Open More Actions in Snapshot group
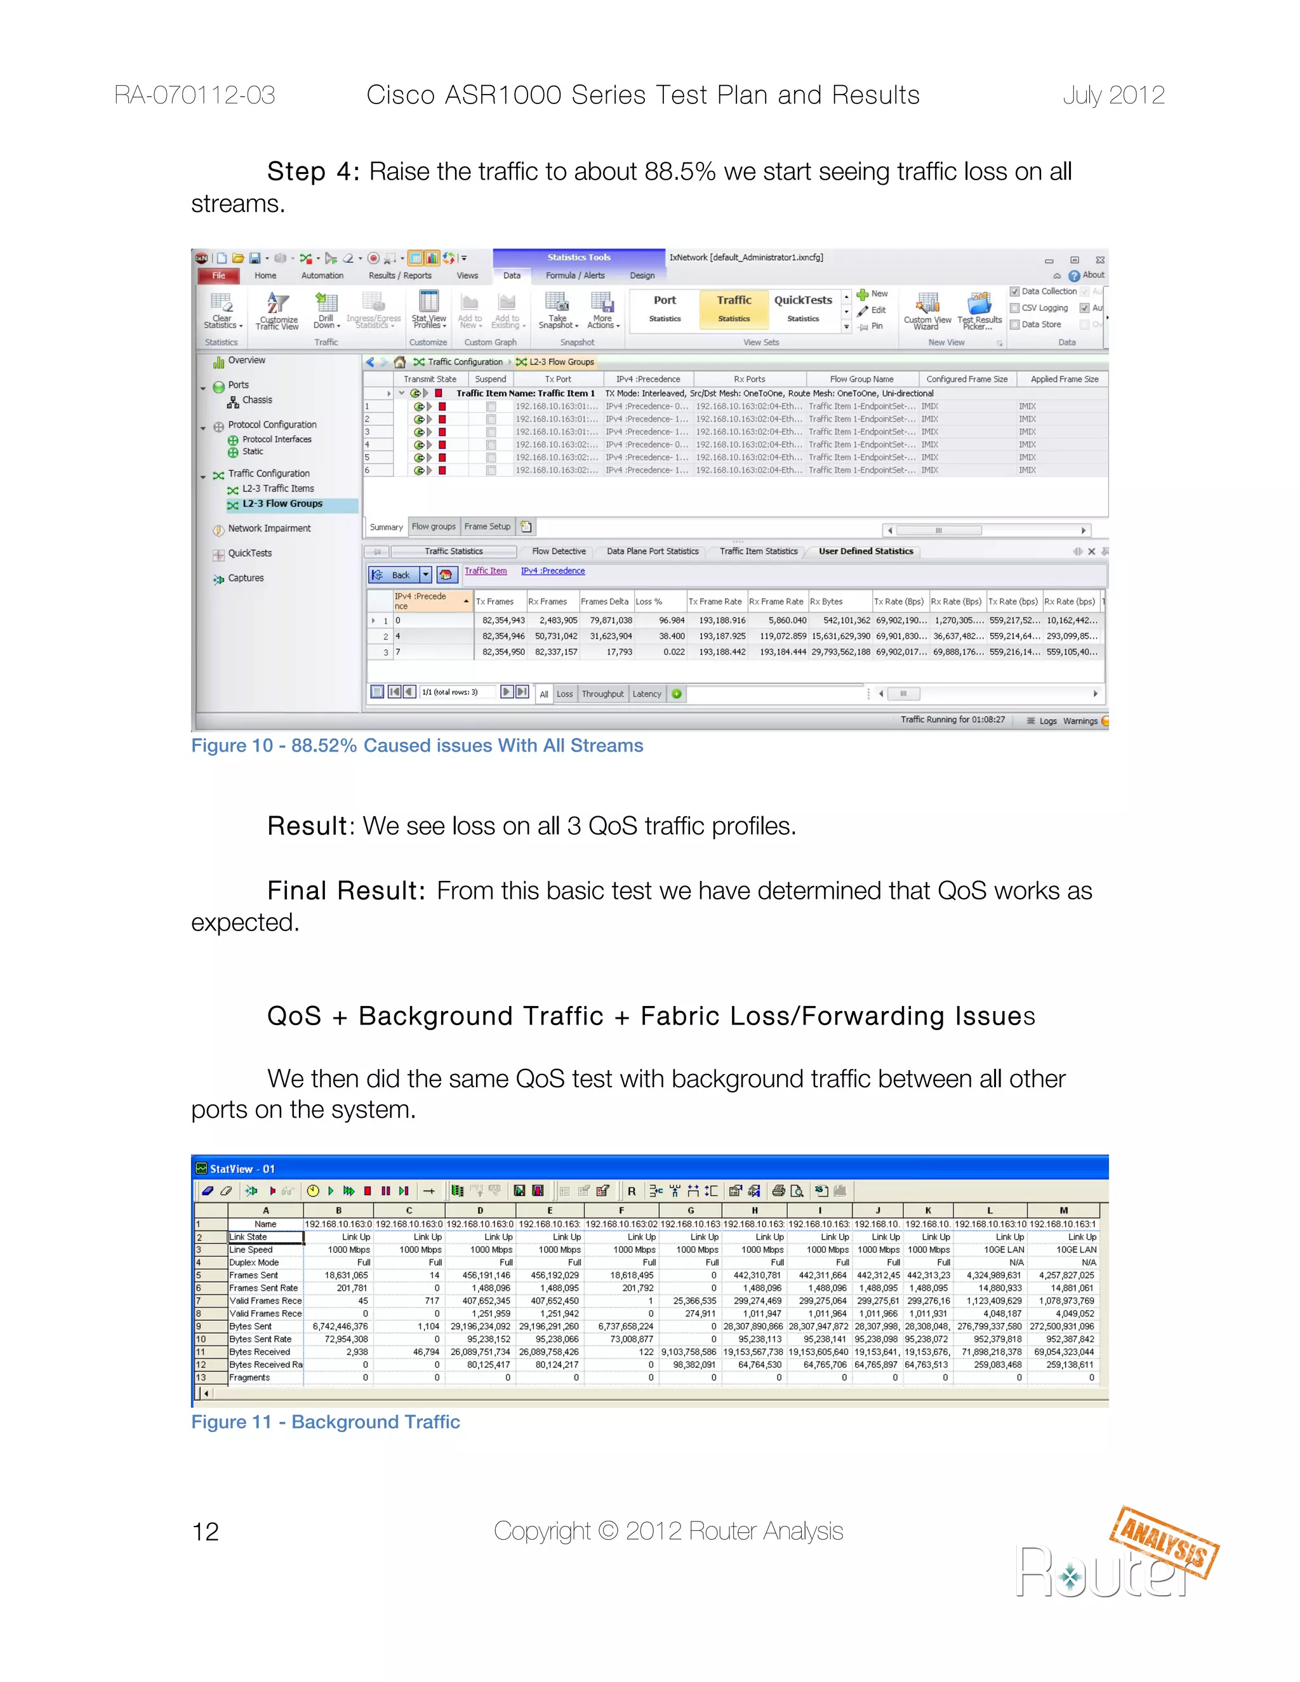Image resolution: width=1300 pixels, height=1682 pixels. [x=603, y=310]
